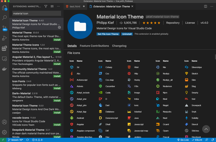This screenshot has width=216, height=142.
Task: Click the Npm file icon in table
Action: pyautogui.click(x=158, y=93)
